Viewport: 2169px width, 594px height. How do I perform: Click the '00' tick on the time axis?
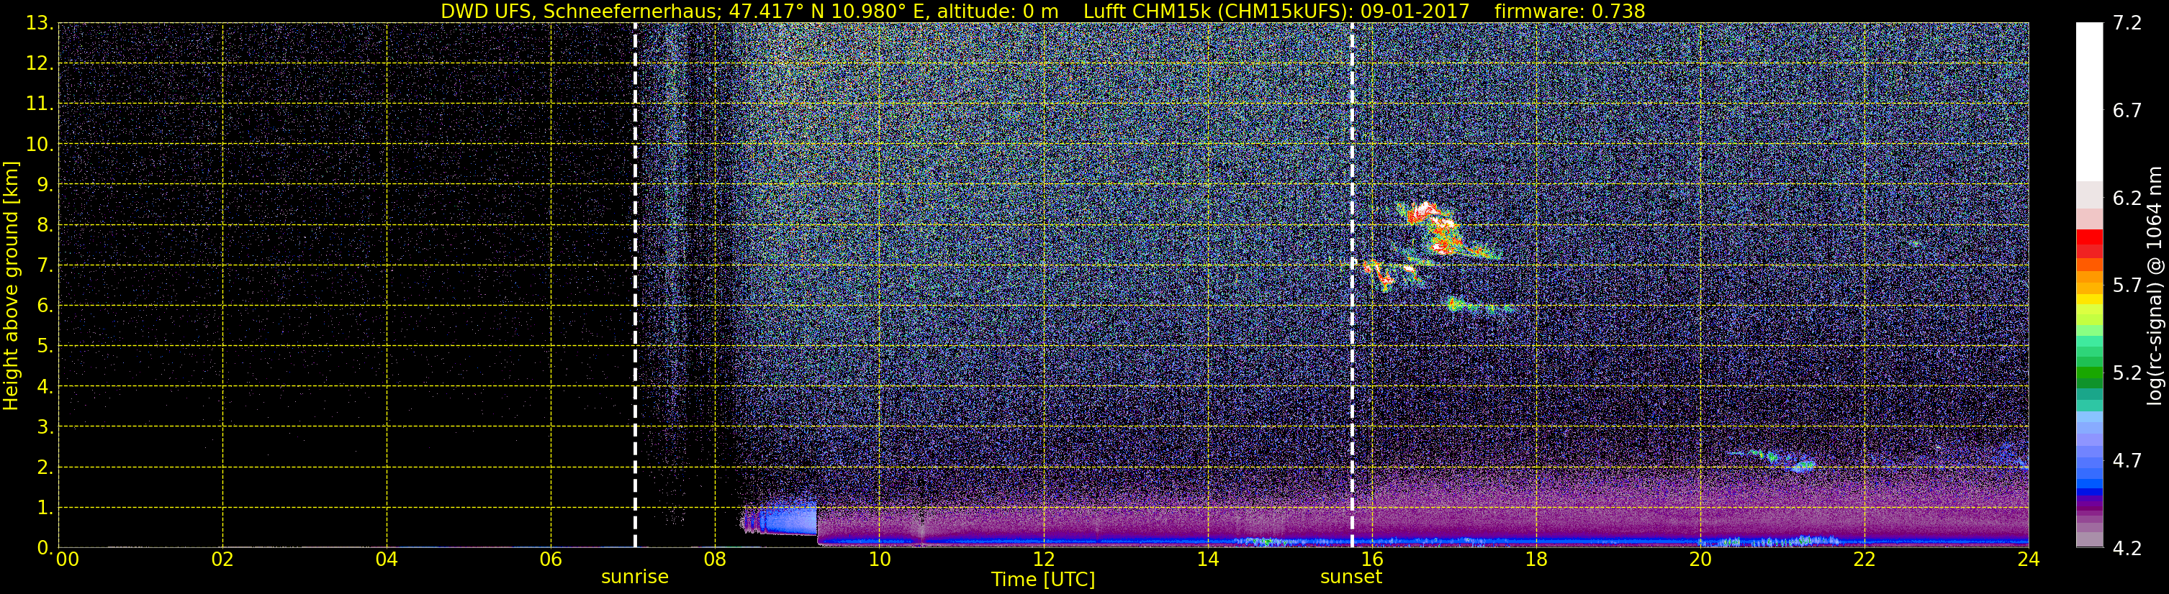(x=68, y=559)
